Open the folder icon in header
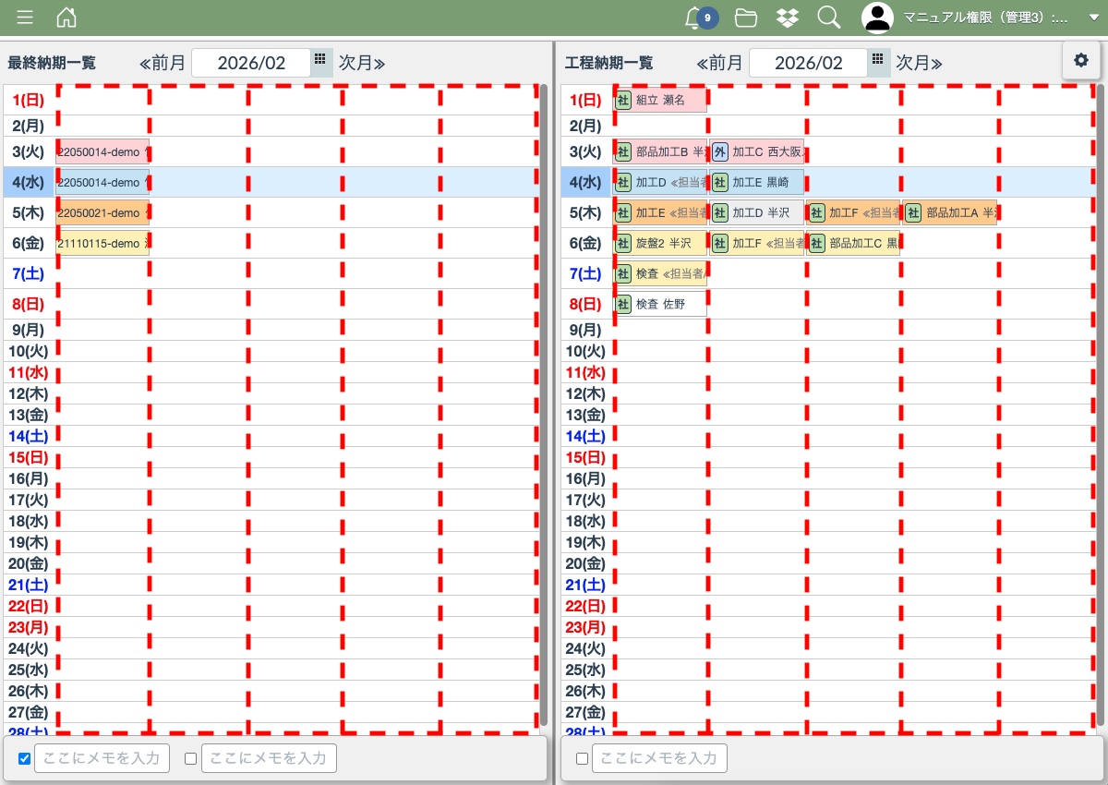The height and width of the screenshot is (785, 1108). 746,18
